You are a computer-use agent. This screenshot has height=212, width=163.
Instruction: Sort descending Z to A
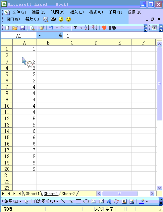tap(95, 28)
